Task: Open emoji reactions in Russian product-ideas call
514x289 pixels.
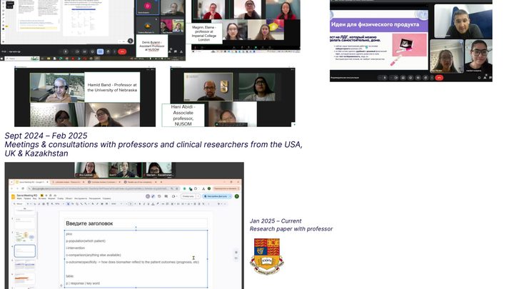Action: (410, 78)
